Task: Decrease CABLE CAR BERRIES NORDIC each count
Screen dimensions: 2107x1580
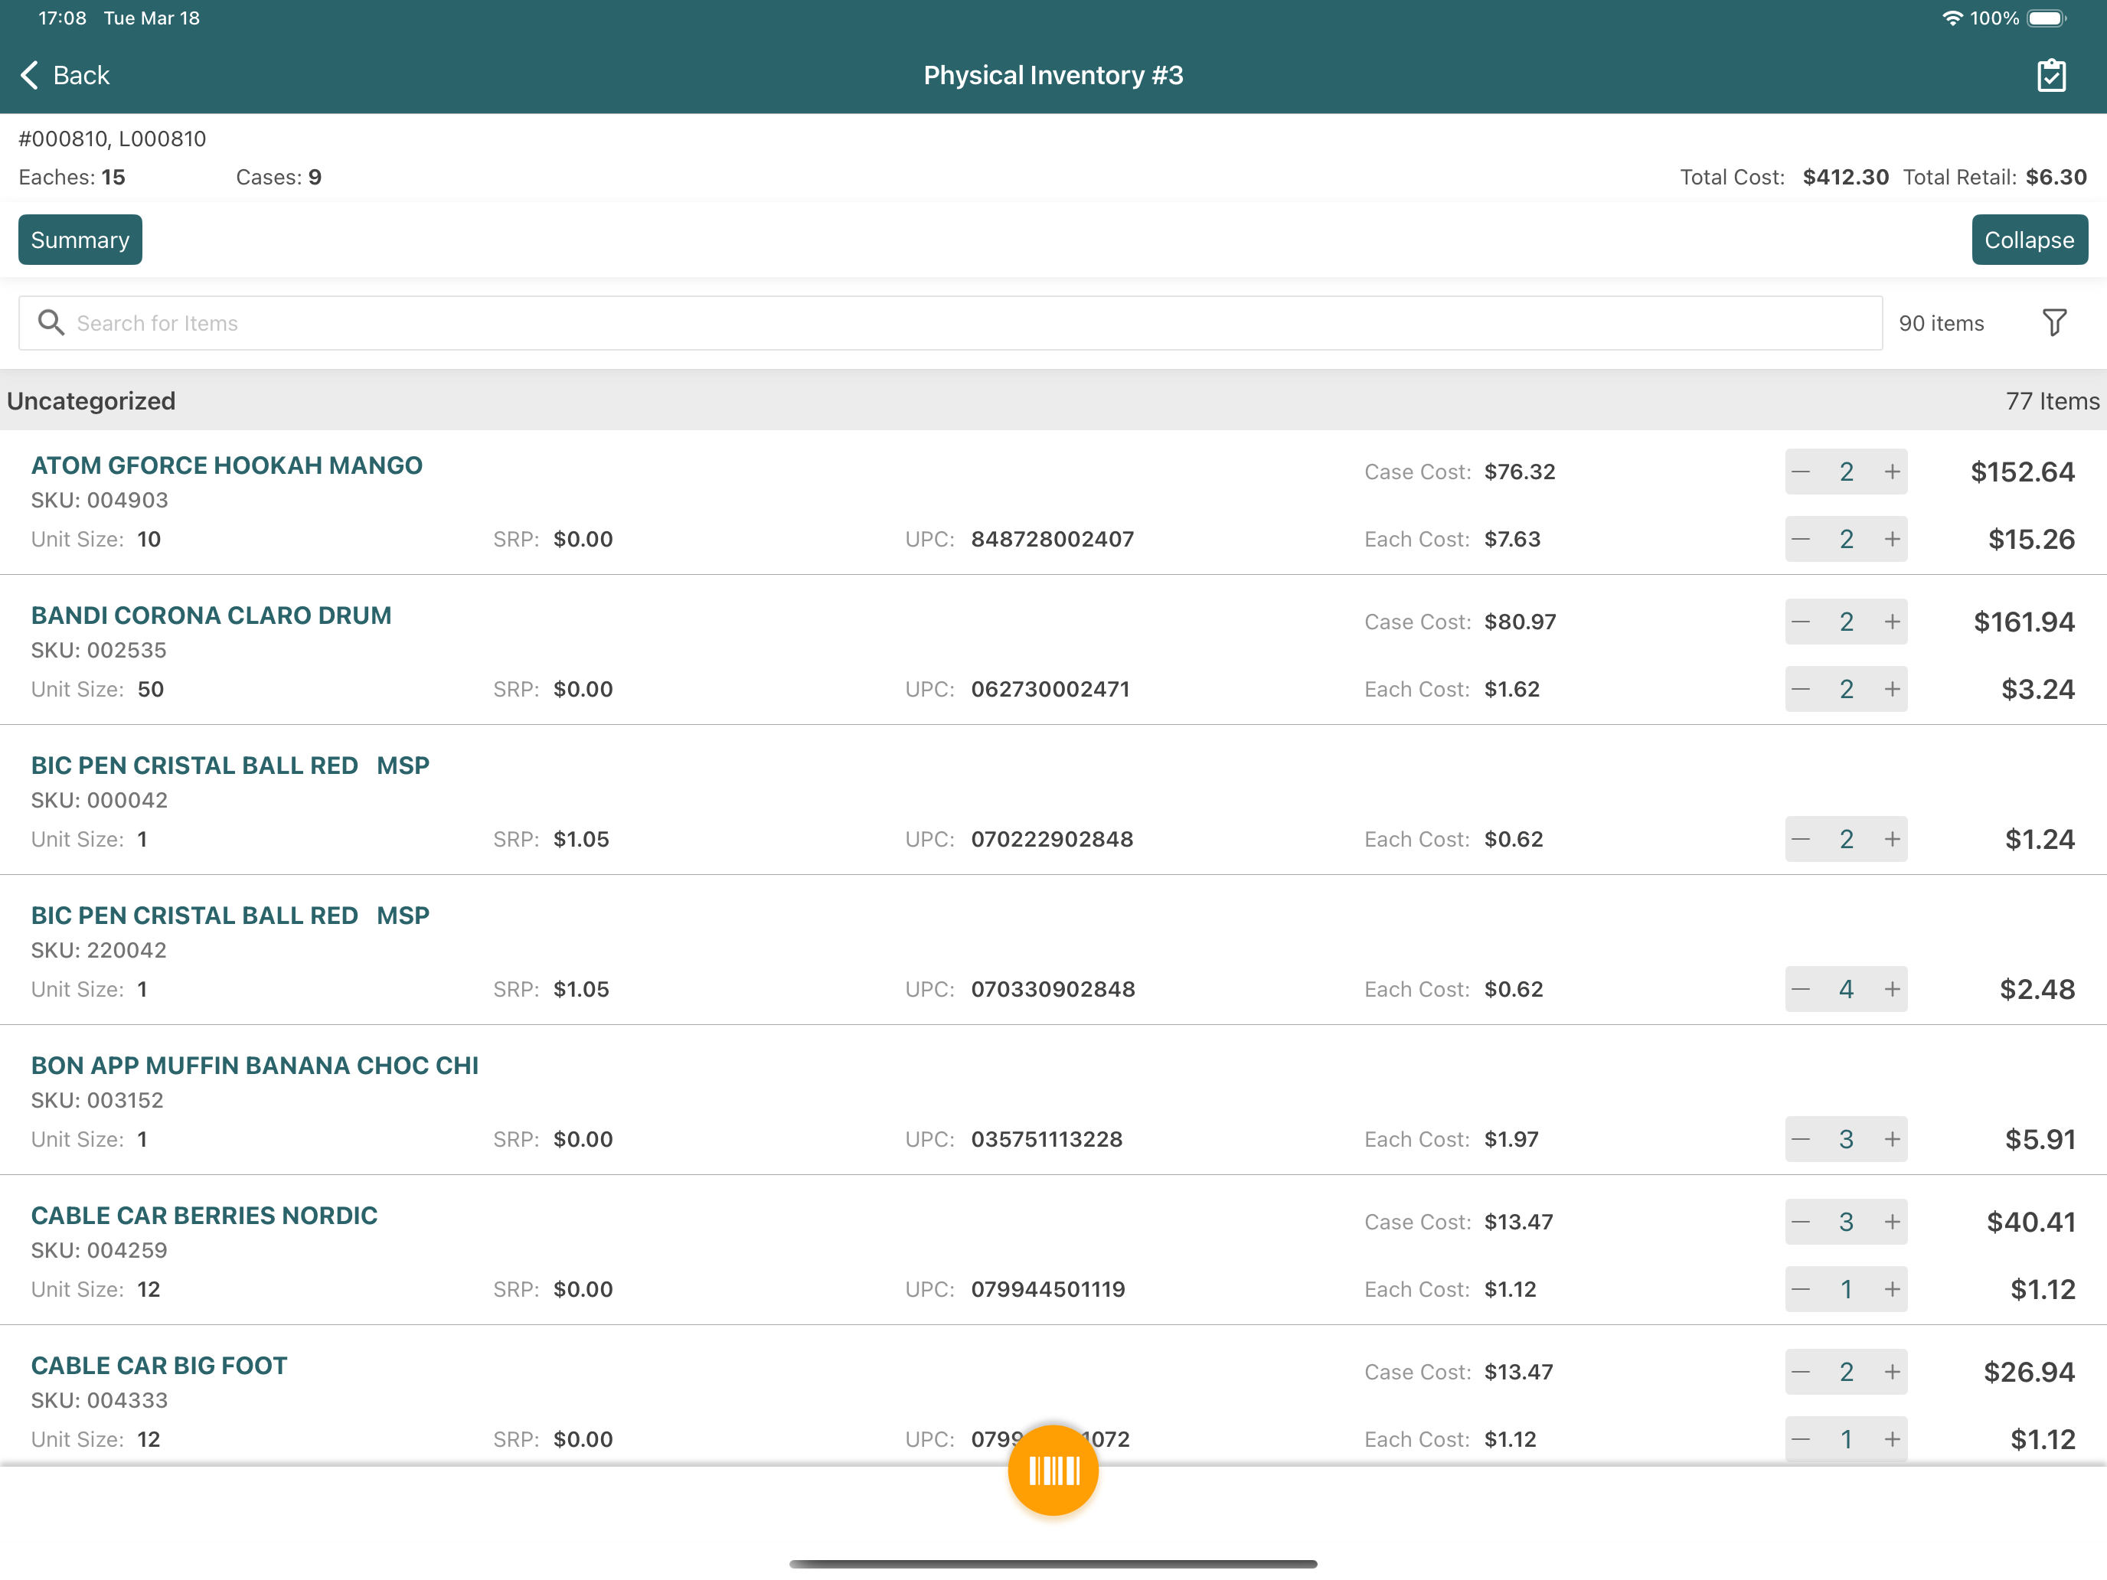Action: tap(1800, 1290)
